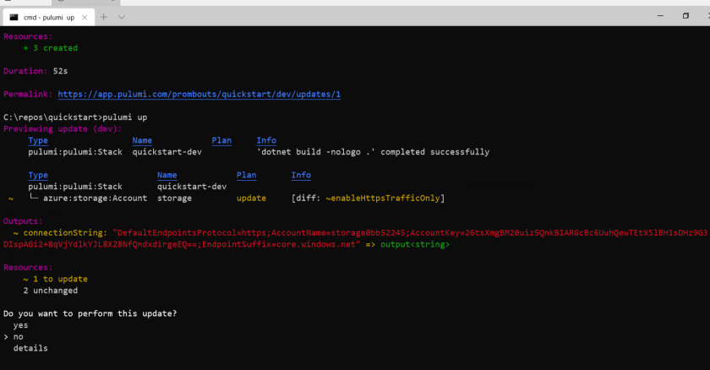Choose 'no' for the update prompt
This screenshot has height=370, width=710.
pyautogui.click(x=18, y=337)
